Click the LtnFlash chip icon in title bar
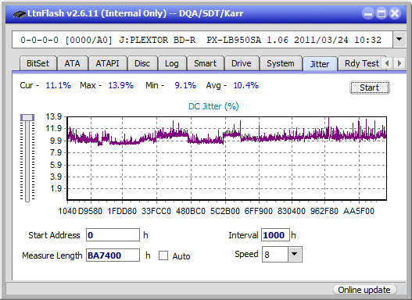412x300 pixels. [20, 14]
